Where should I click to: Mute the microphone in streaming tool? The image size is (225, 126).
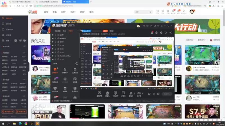click(x=131, y=93)
